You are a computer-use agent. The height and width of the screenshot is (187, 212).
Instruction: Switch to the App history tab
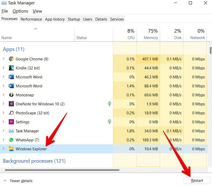coord(55,19)
